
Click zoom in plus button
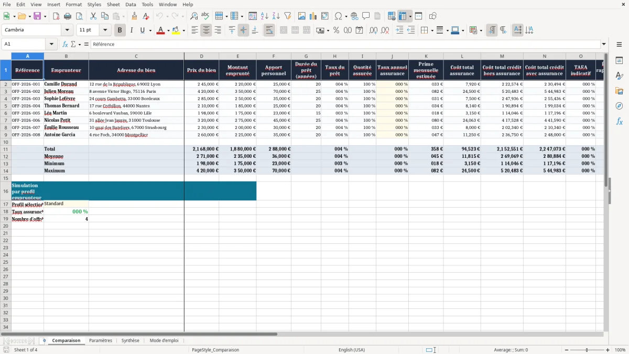(608, 350)
